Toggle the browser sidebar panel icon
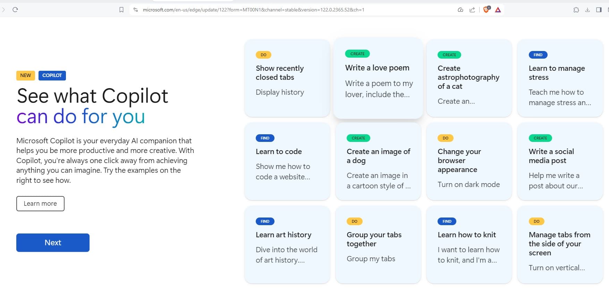The height and width of the screenshot is (298, 609). [x=599, y=10]
